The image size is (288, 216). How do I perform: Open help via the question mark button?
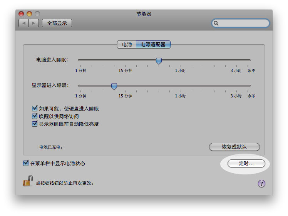coord(261,184)
